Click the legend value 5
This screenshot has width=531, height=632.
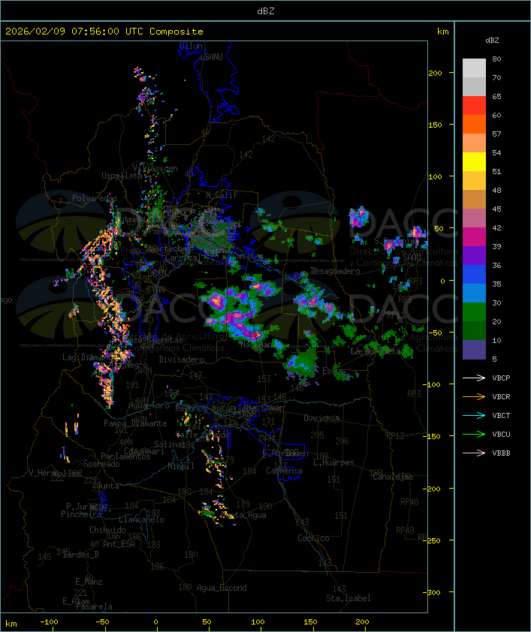tap(494, 359)
